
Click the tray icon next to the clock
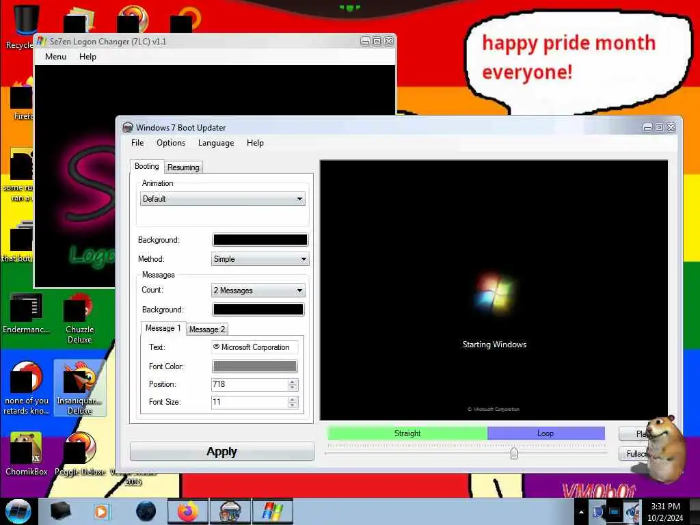click(631, 511)
